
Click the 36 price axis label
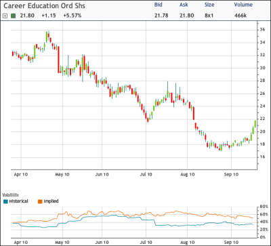coord(262,29)
